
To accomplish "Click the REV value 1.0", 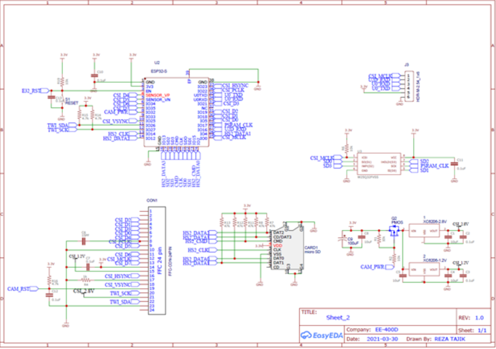I will pyautogui.click(x=479, y=318).
